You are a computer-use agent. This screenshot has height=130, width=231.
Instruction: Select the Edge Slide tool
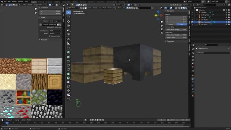tap(68, 86)
